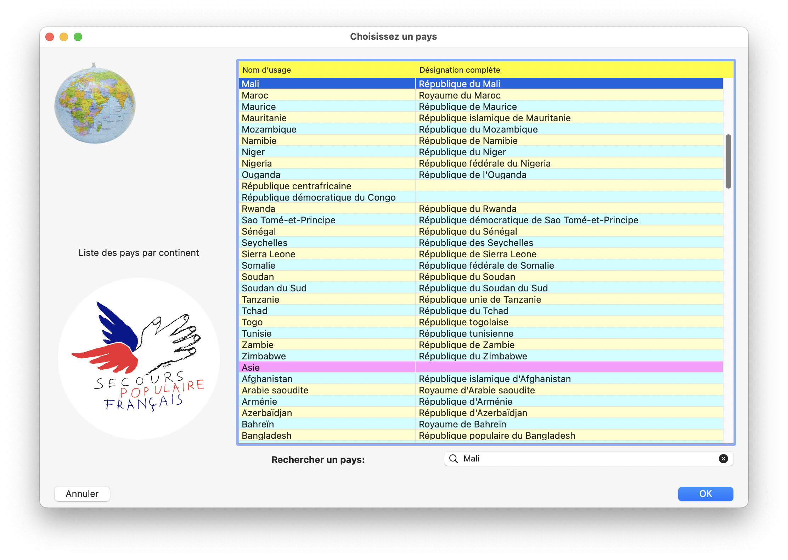Select the Sierra Leone row
The image size is (788, 560).
tap(481, 254)
